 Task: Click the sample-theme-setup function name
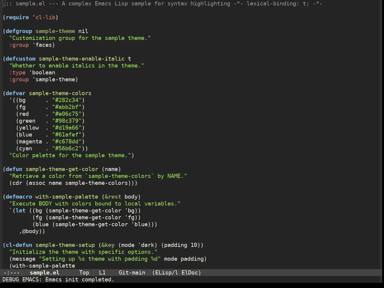tap(65, 245)
